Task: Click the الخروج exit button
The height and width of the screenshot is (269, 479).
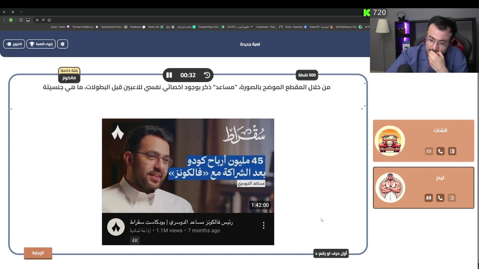Action: [x=14, y=44]
